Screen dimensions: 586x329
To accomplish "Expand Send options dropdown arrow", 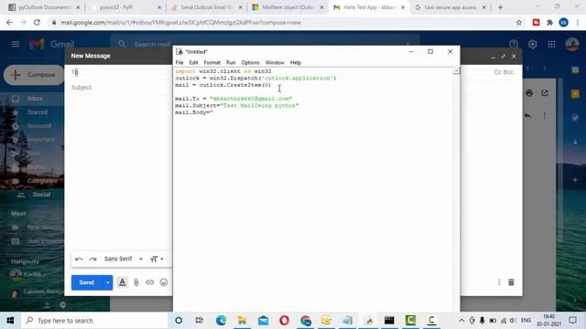I will [x=107, y=282].
